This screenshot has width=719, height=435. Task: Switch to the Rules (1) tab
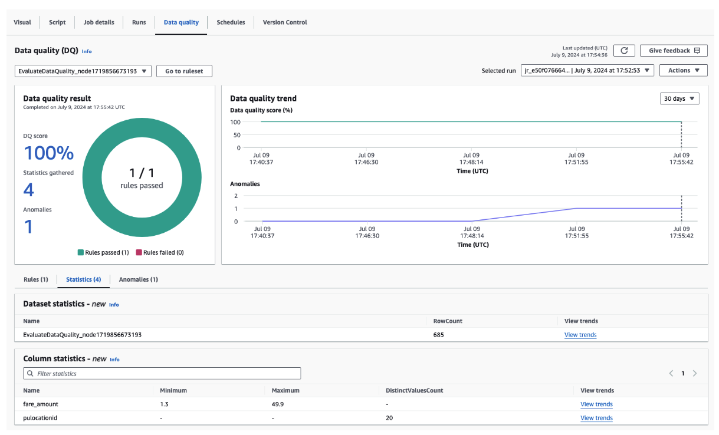point(36,279)
